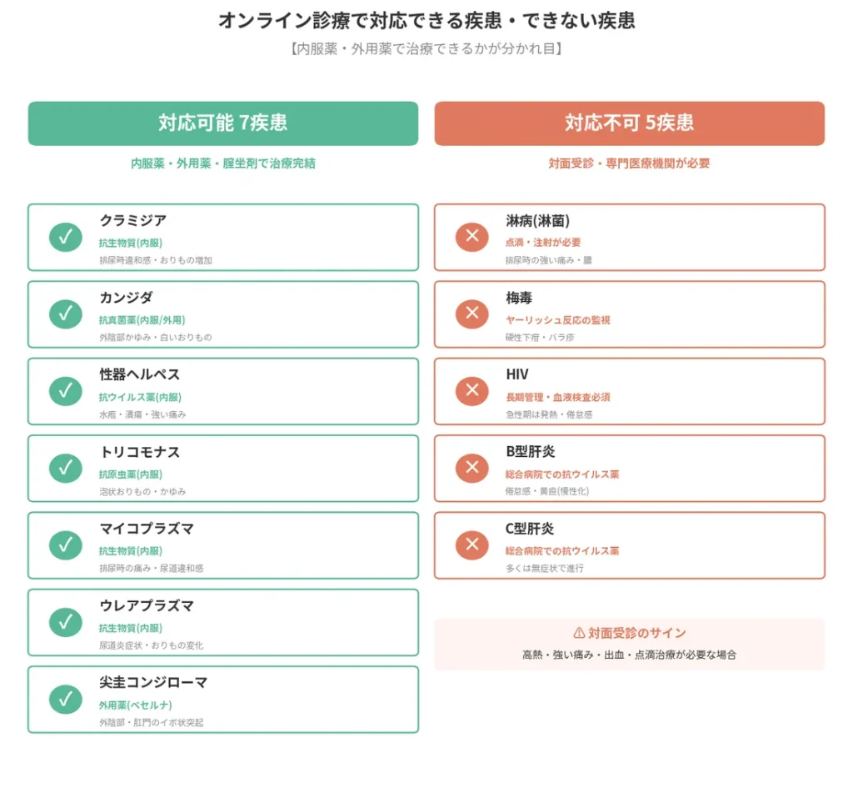
Task: Select the green check for 性器ヘルペス
Action: point(65,391)
